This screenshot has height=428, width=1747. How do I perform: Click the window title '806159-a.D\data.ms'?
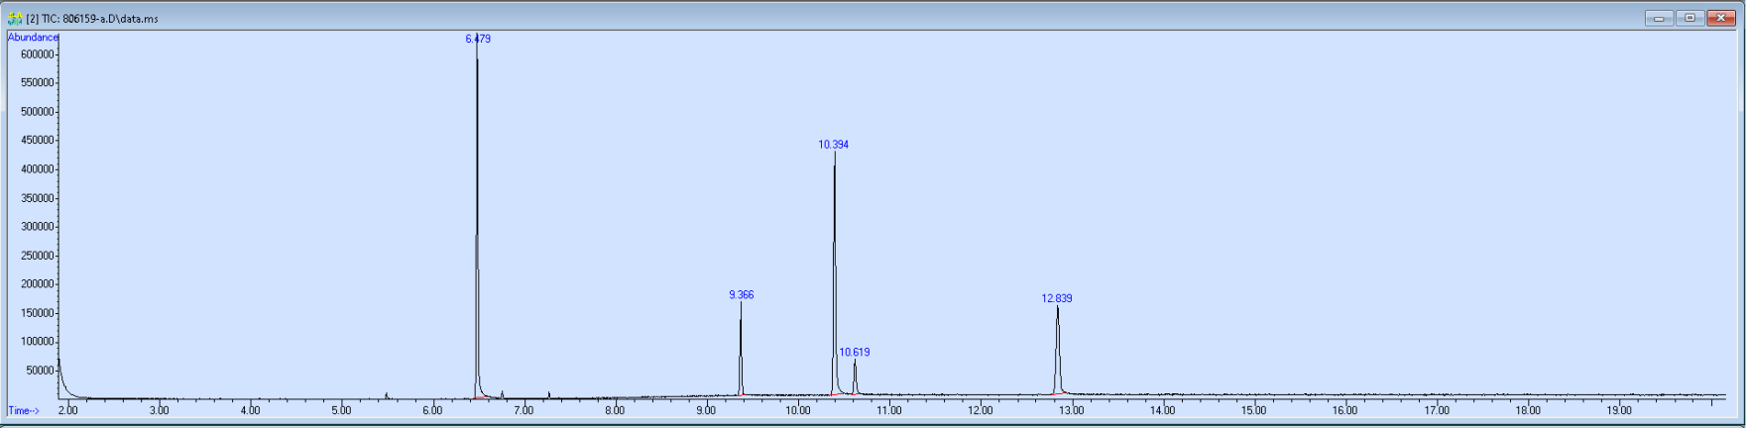[109, 19]
